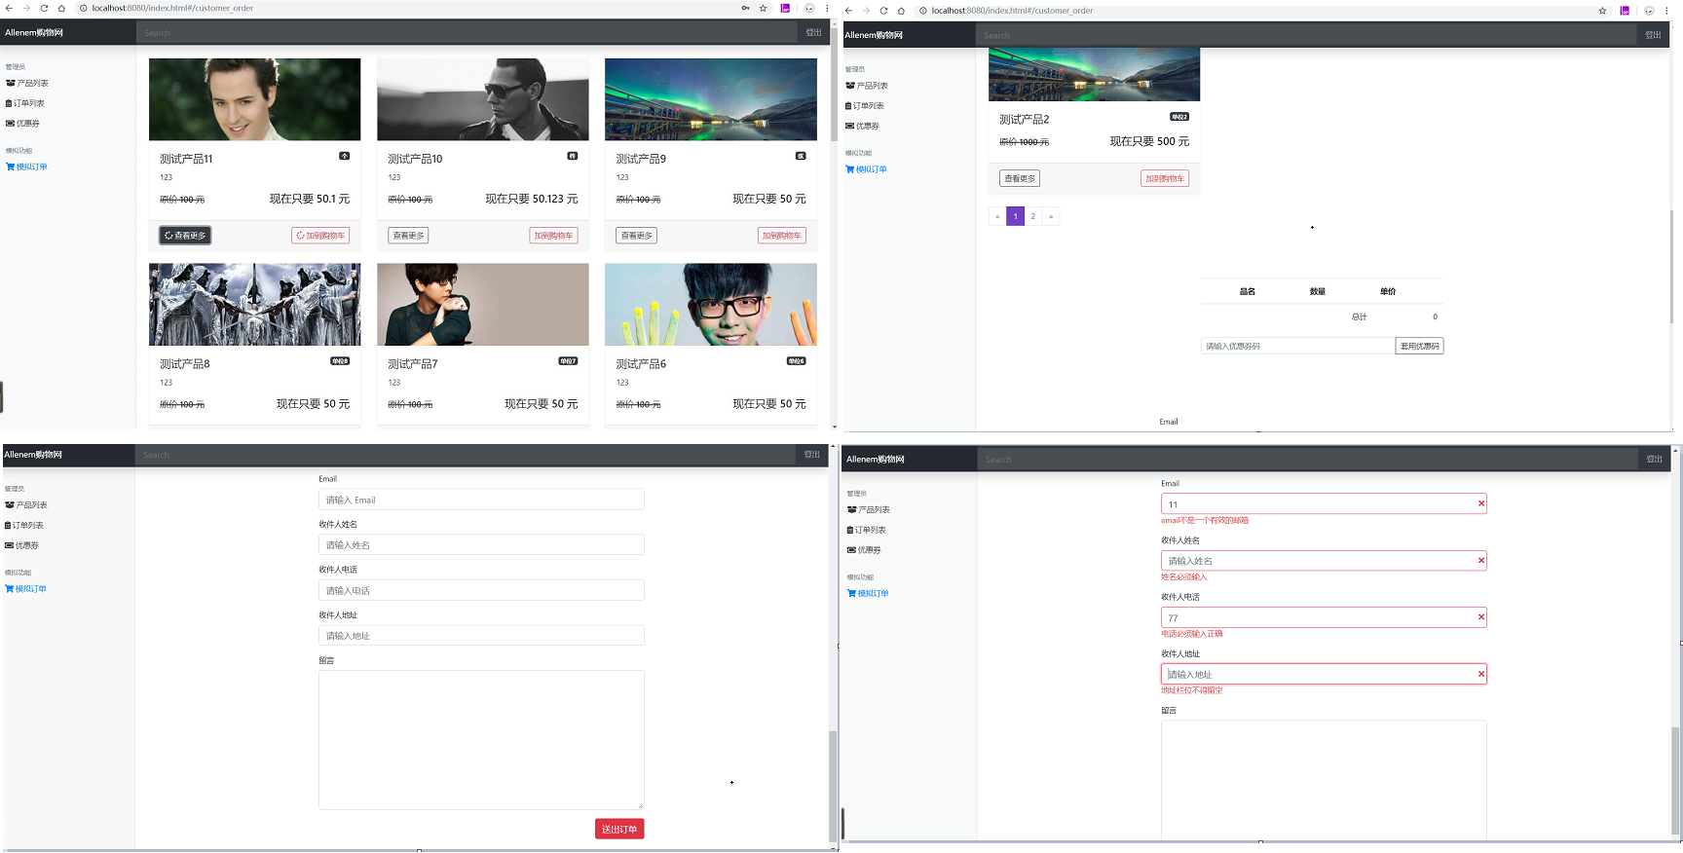Open user profile avatar in top-left browser
Image resolution: width=1683 pixels, height=853 pixels.
809,8
